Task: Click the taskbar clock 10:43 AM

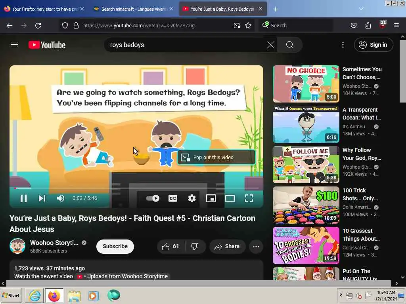Action: 386,295
